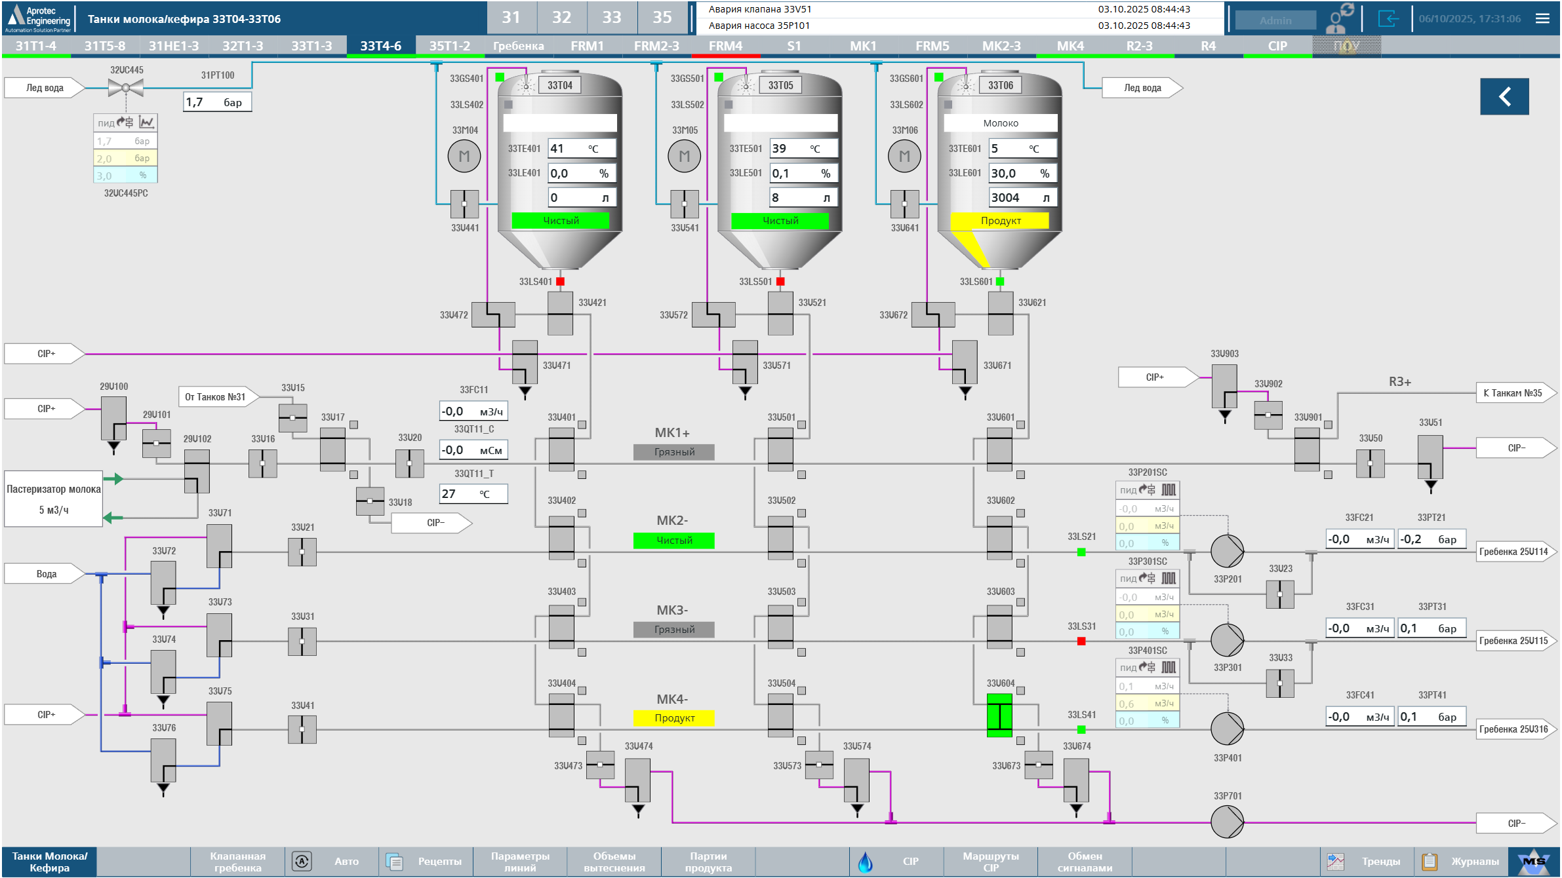This screenshot has width=1562, height=878.
Task: Click the 33M04 agitator motor
Action: coord(464,157)
